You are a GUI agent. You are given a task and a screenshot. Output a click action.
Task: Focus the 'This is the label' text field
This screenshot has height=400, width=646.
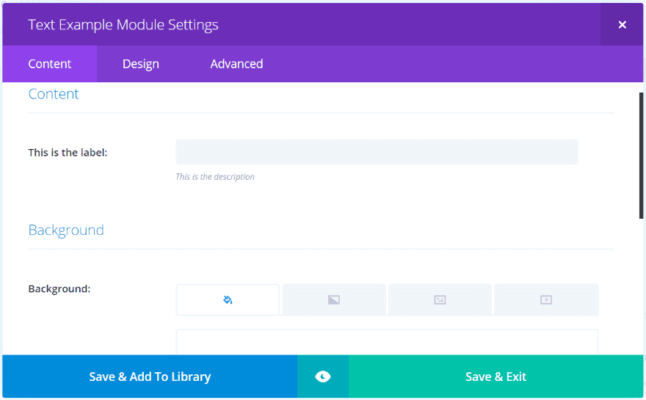pos(377,152)
